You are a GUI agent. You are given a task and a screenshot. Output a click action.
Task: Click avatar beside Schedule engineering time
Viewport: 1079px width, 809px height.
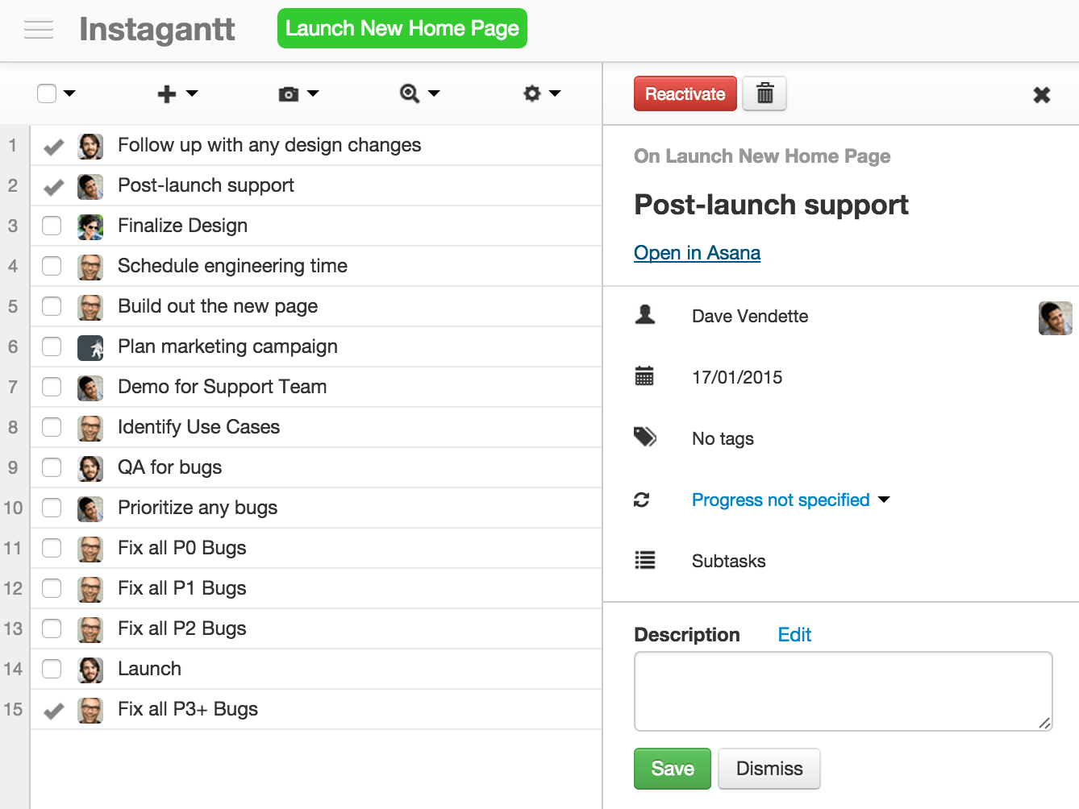point(90,267)
